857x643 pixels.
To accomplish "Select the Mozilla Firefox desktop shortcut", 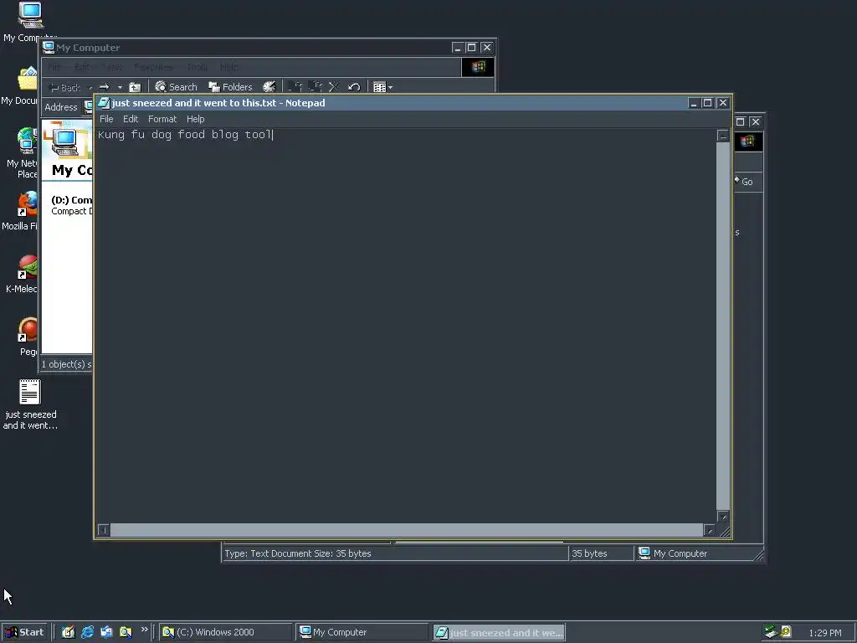I will (x=22, y=210).
